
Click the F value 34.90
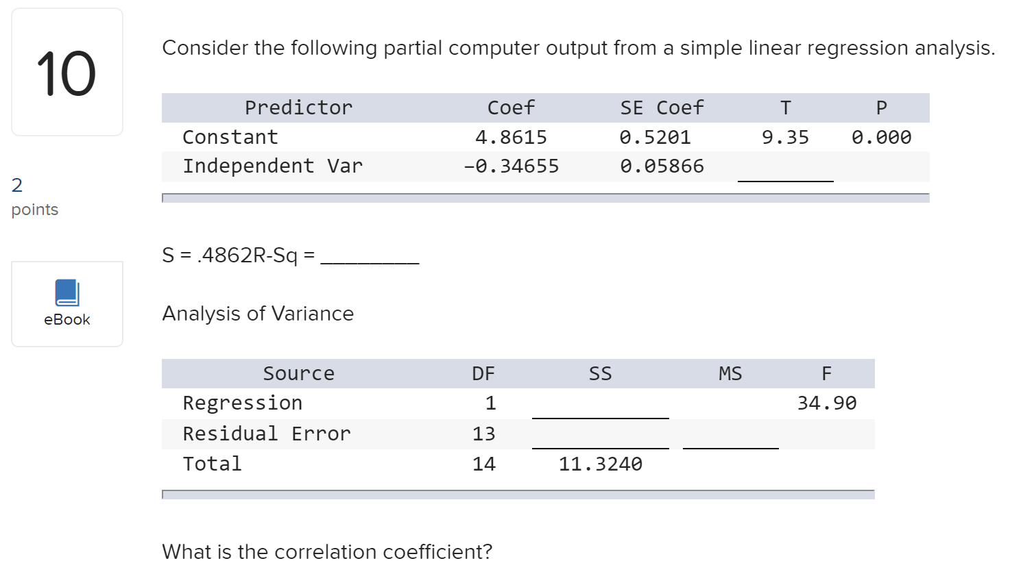[x=827, y=403]
